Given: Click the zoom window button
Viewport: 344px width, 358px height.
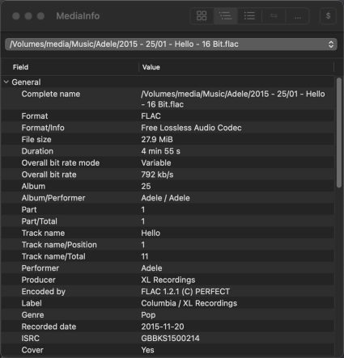Looking at the screenshot, I should tap(40, 16).
